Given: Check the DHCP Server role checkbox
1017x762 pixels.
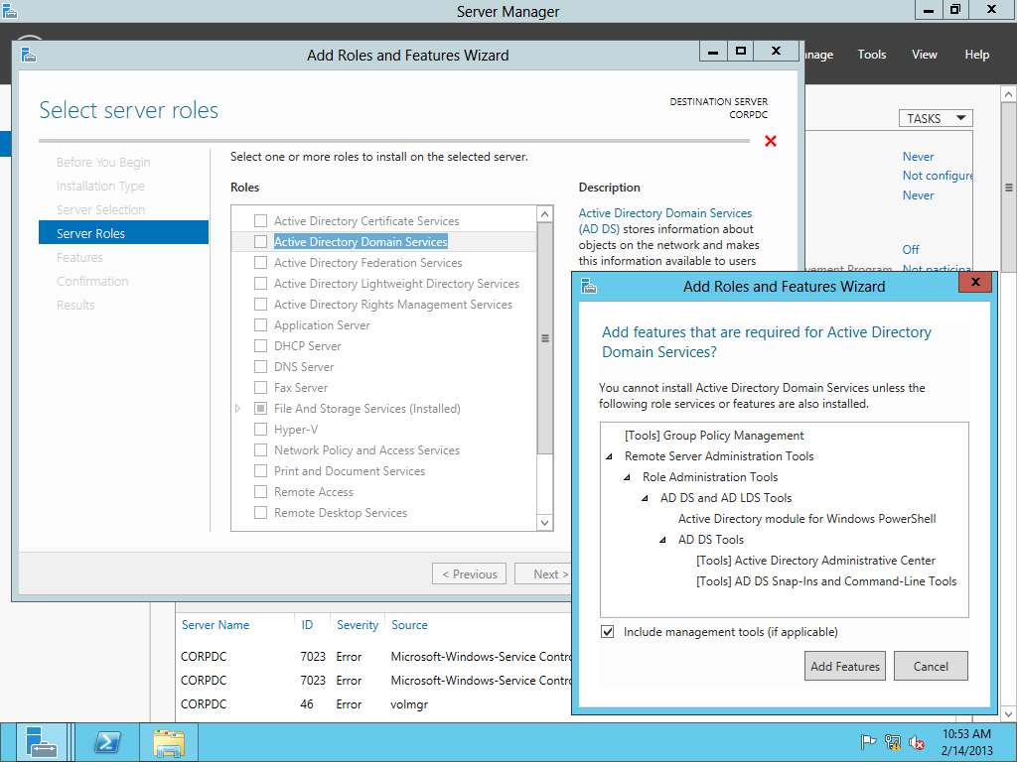Looking at the screenshot, I should pyautogui.click(x=260, y=346).
